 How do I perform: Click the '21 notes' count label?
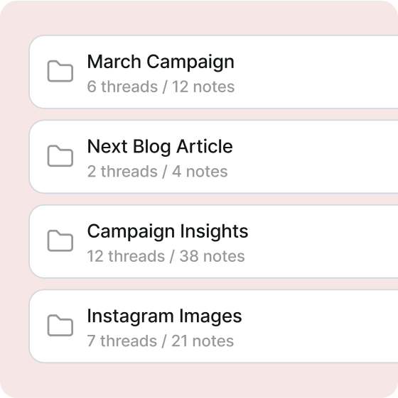(203, 341)
